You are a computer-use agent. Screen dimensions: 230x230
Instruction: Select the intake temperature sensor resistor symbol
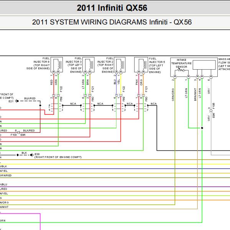pos(181,70)
